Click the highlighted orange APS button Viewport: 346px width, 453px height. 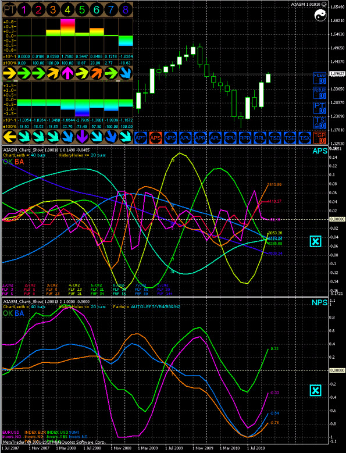(155, 138)
